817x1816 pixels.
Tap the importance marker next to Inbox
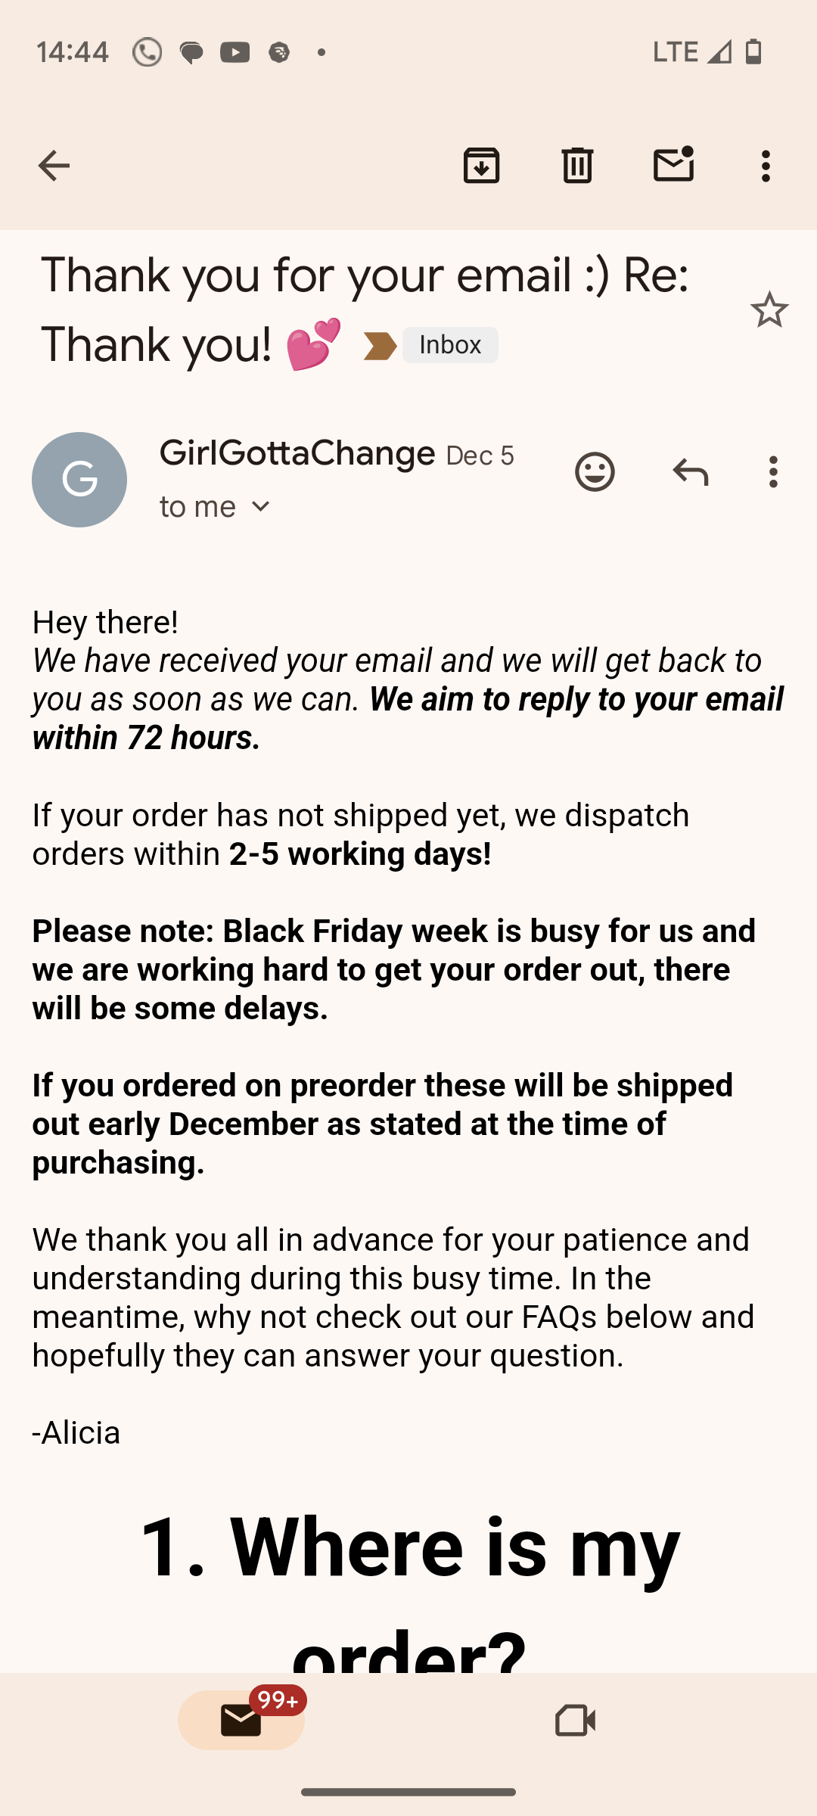380,347
